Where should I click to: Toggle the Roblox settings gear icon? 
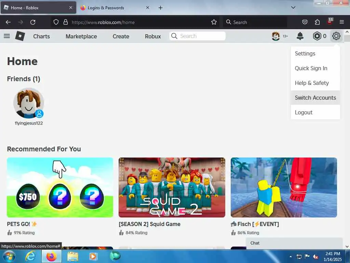pyautogui.click(x=336, y=36)
